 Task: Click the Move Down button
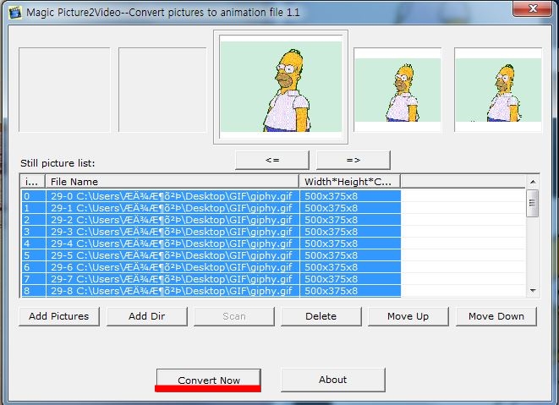pos(496,316)
